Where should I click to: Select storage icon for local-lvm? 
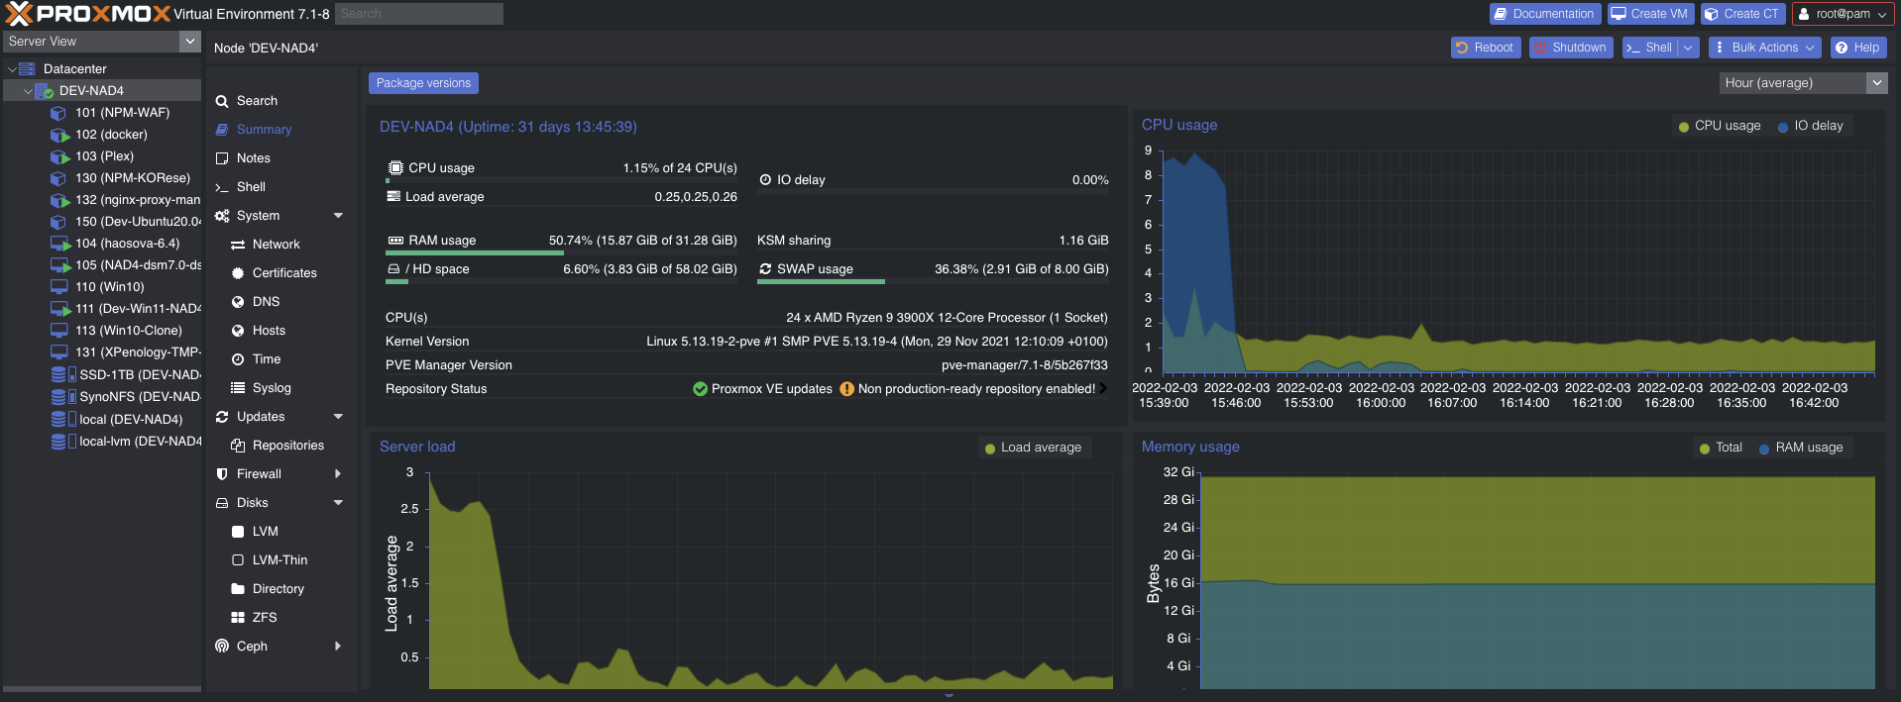(63, 442)
